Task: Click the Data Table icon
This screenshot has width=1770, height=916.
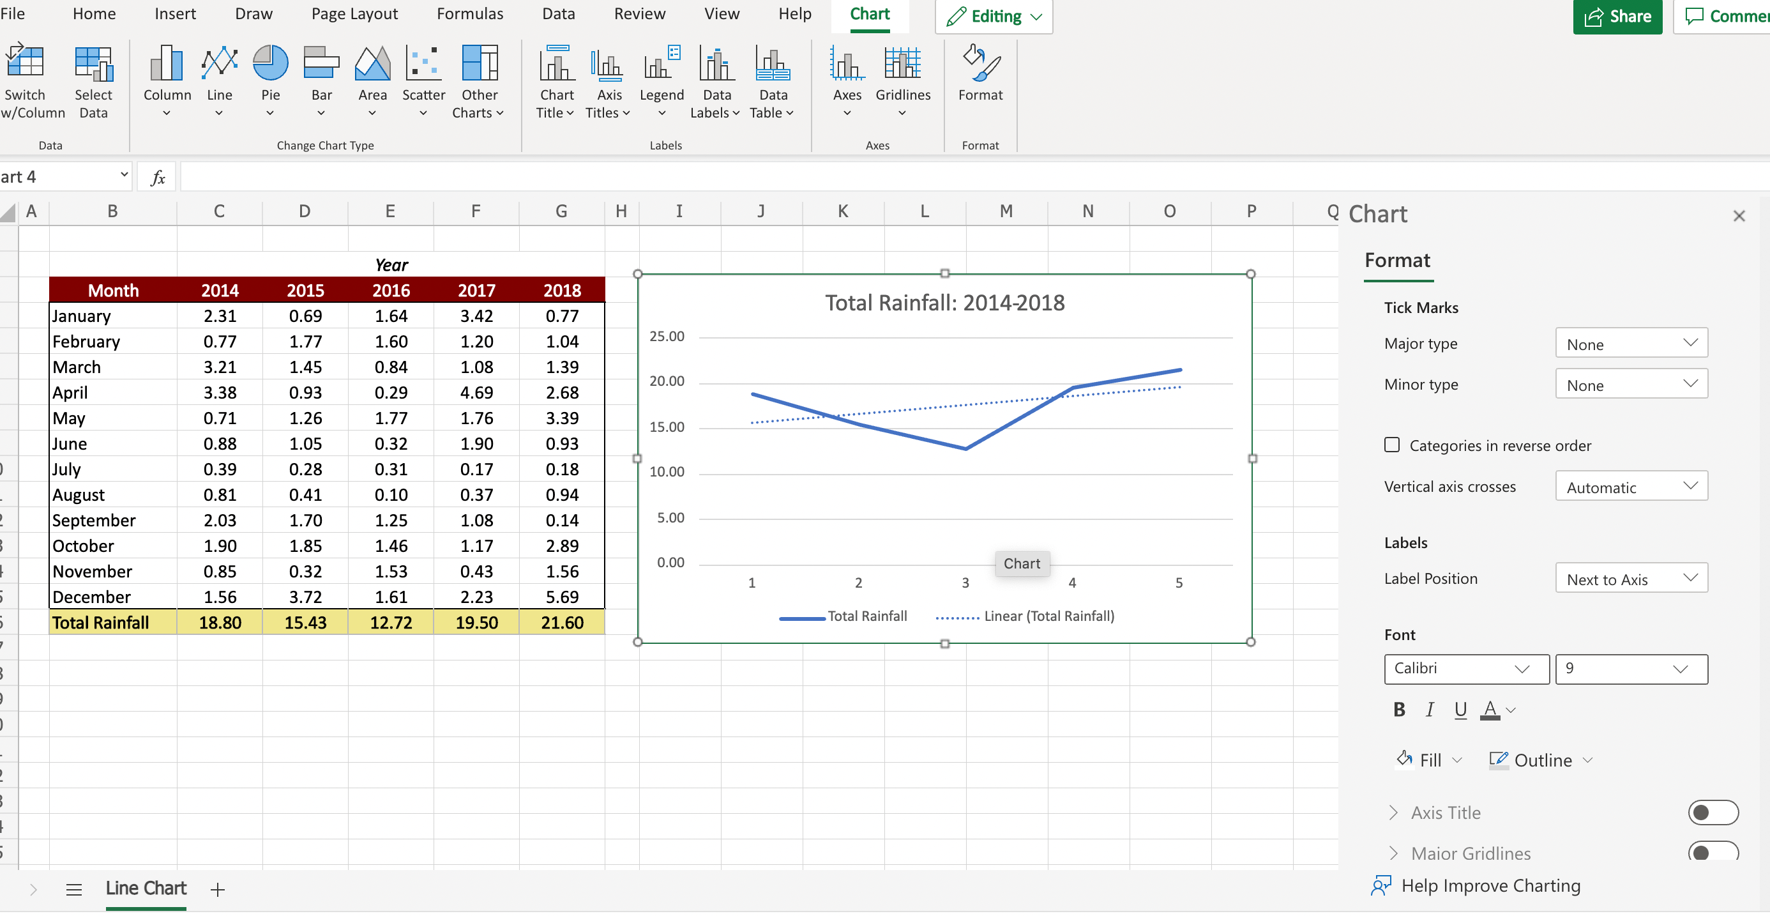Action: [773, 64]
